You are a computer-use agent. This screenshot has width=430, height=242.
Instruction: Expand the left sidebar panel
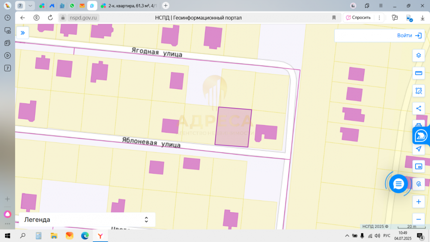coord(23,33)
